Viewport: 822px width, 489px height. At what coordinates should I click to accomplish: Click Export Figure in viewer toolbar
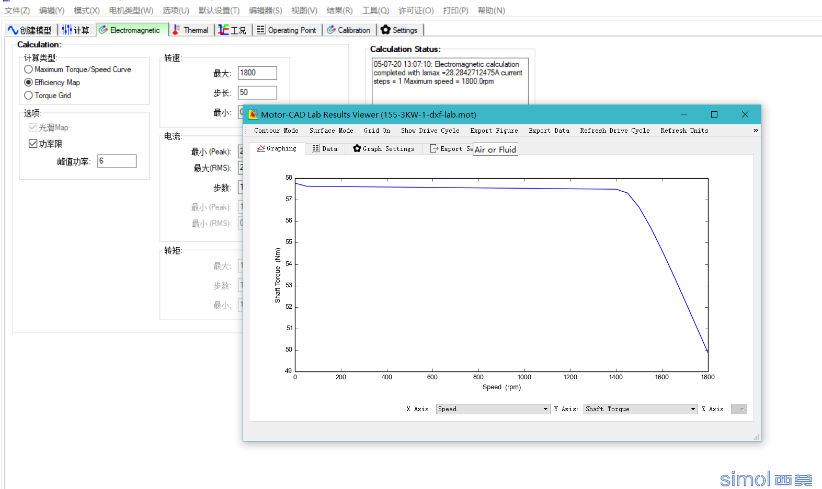tap(494, 131)
